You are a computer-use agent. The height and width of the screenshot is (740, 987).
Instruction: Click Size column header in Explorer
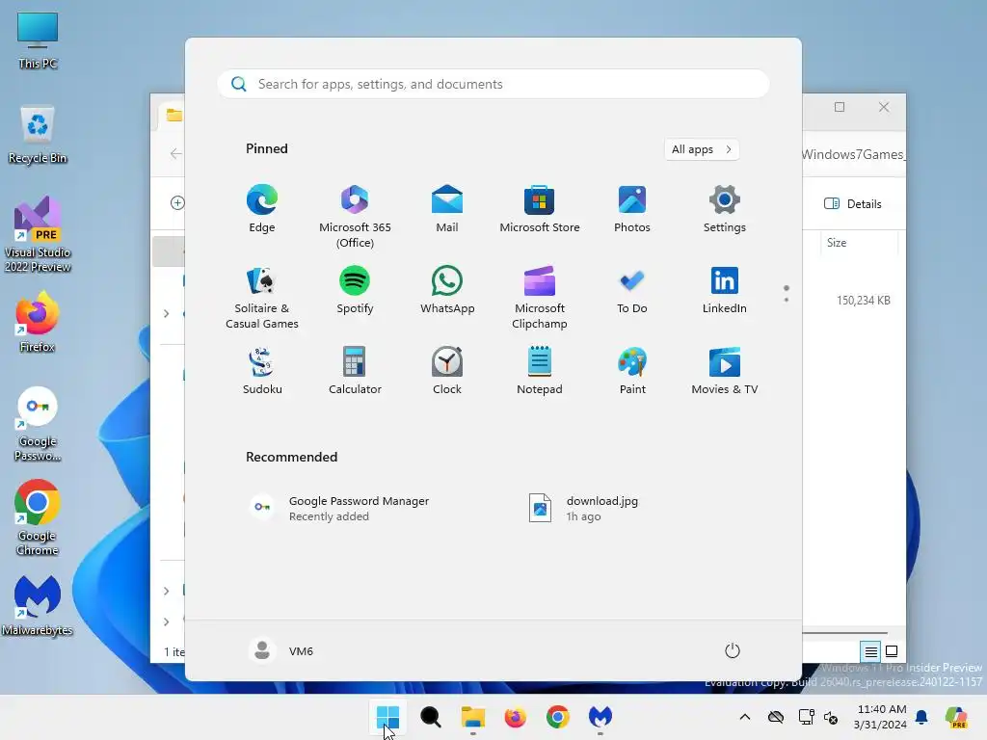(837, 243)
